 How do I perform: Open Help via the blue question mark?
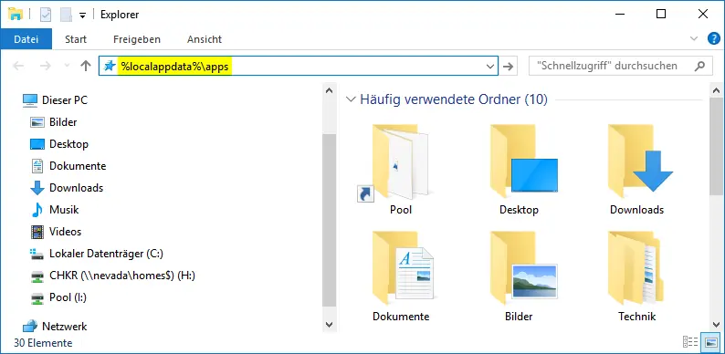coord(714,39)
